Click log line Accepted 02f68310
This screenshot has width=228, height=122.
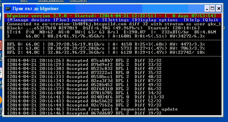84,89
